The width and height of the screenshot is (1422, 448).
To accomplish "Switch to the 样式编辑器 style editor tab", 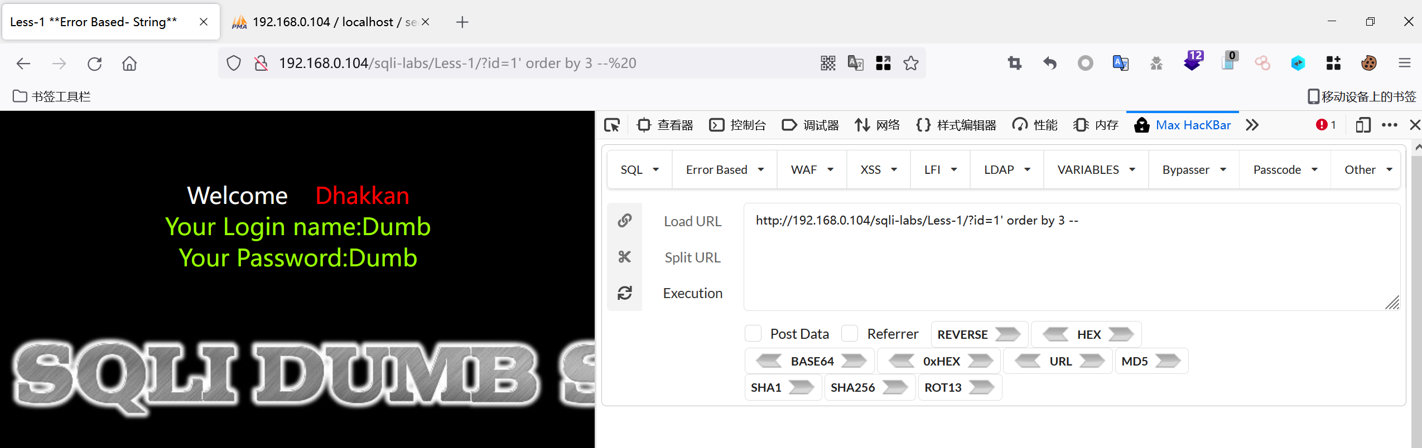I will (956, 125).
